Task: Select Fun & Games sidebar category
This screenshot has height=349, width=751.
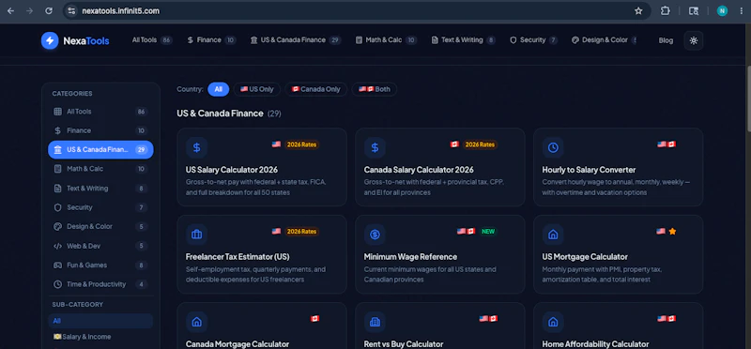Action: coord(100,266)
